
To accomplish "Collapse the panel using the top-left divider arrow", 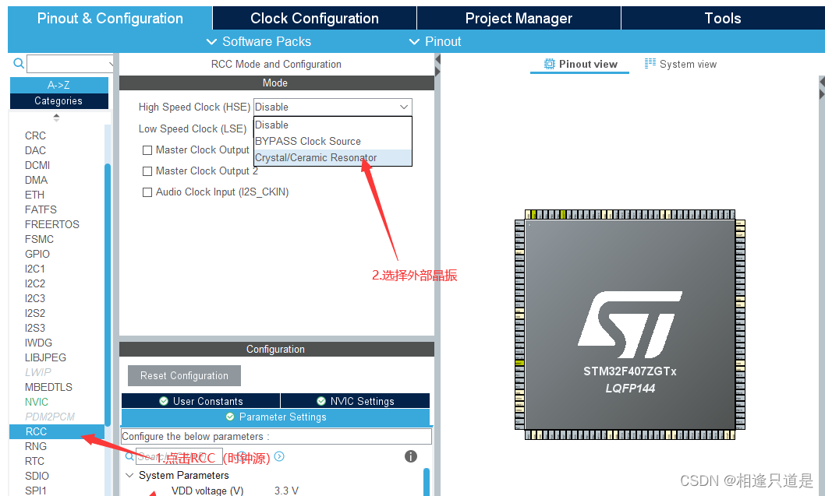I will (437, 60).
